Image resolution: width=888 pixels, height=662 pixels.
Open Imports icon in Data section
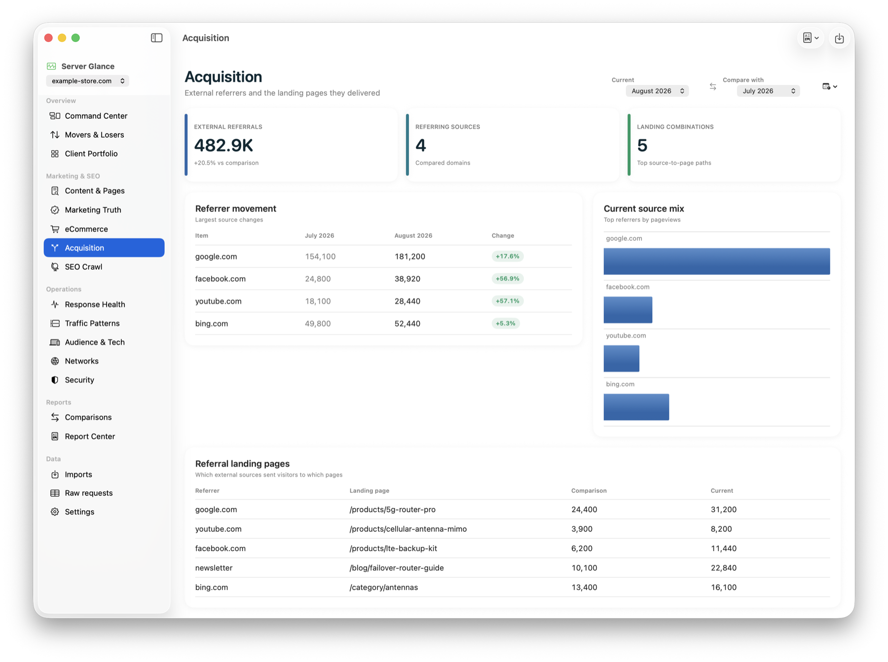click(x=55, y=475)
